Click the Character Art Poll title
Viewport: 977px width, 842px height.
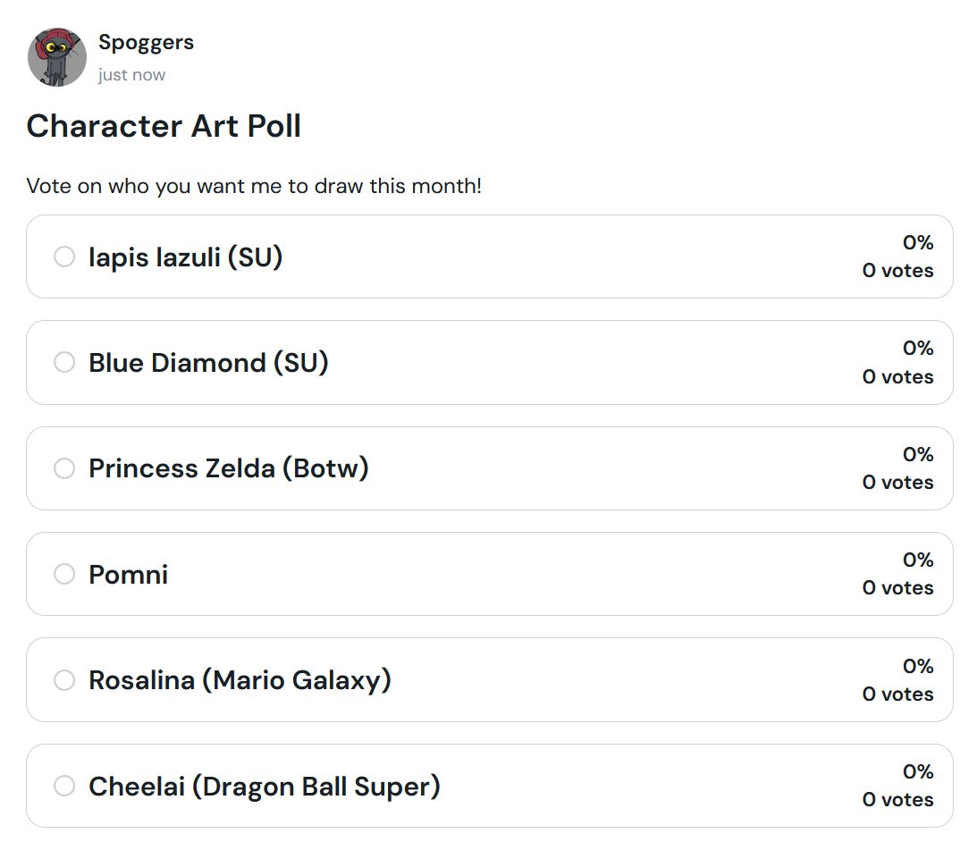[x=164, y=126]
